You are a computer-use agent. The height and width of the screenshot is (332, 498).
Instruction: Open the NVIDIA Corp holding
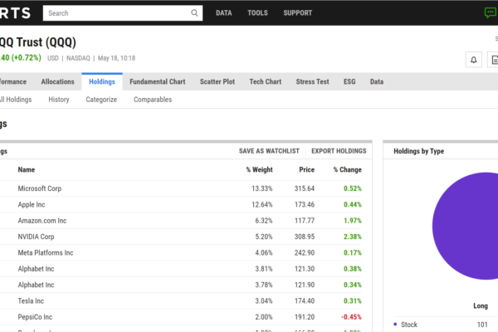tap(36, 237)
